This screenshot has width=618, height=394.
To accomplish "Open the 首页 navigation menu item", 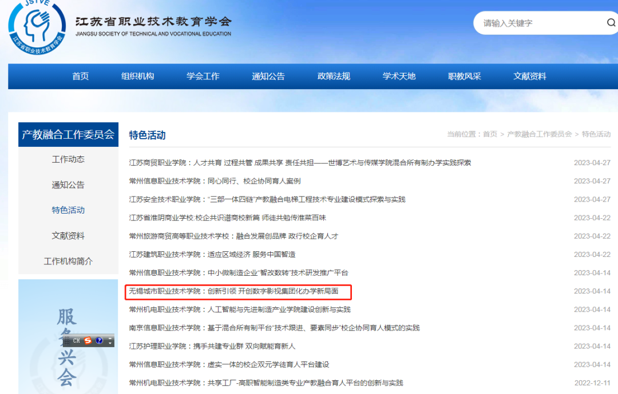I will (81, 77).
